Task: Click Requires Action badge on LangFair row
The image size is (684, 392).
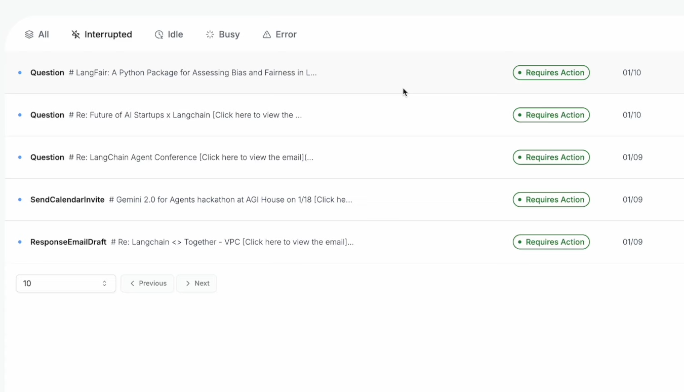Action: (551, 72)
